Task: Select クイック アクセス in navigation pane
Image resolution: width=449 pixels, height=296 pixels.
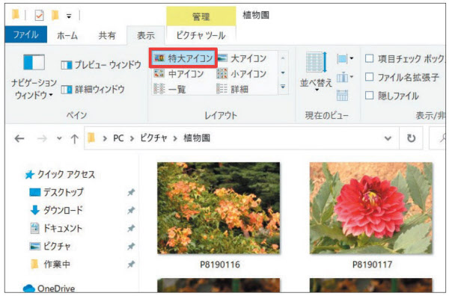Action: pos(60,174)
